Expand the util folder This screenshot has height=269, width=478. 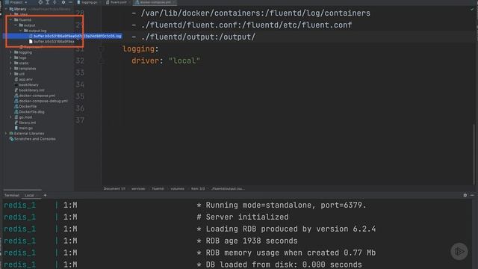11,74
